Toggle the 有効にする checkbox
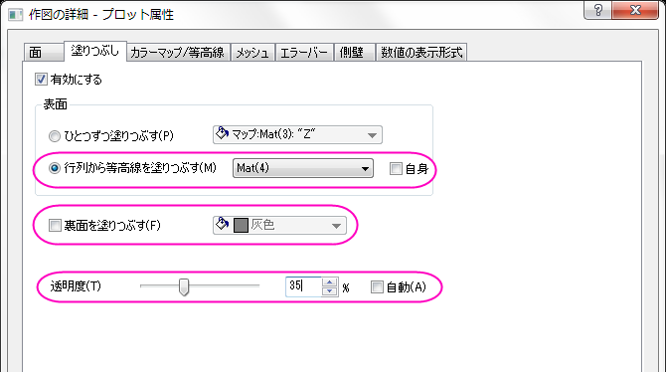Image resolution: width=666 pixels, height=372 pixels. coord(41,80)
